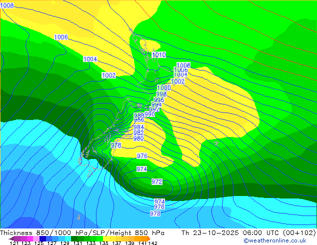Click the 974 label north of 972 center
This screenshot has width=317, height=245.
141,169
